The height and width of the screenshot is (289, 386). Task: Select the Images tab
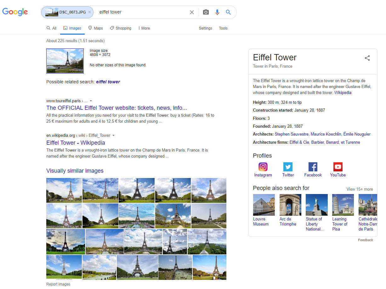(72, 28)
